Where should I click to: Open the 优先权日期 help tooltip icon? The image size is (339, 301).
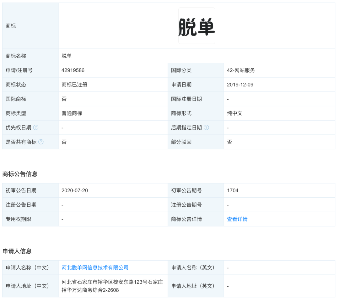coord(36,127)
